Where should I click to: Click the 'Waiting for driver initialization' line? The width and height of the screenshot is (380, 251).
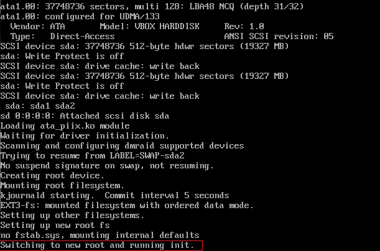coord(85,136)
